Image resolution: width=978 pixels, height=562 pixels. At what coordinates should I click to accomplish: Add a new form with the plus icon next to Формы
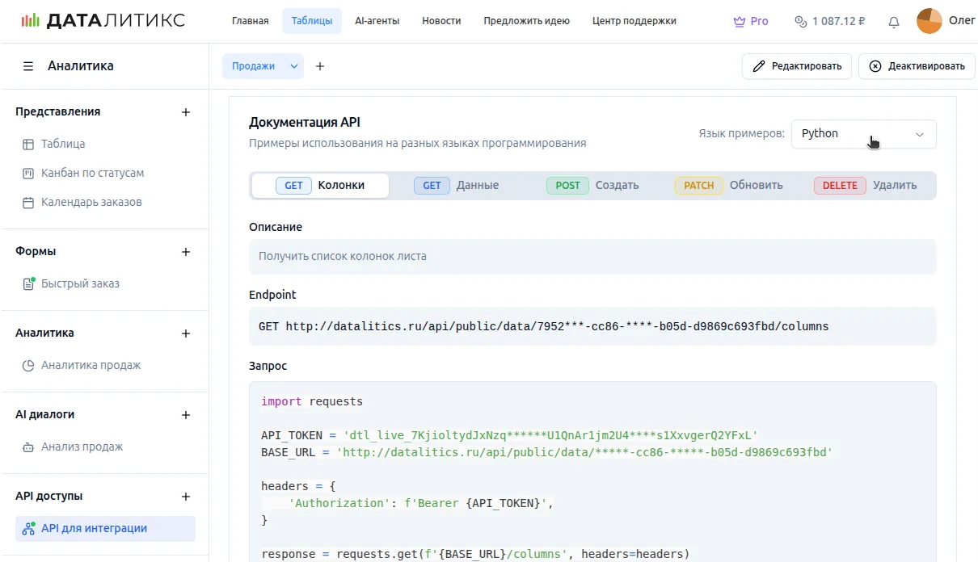(186, 252)
